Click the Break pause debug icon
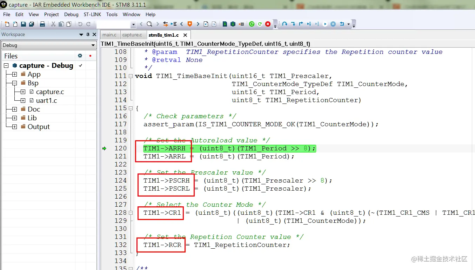 [333, 24]
